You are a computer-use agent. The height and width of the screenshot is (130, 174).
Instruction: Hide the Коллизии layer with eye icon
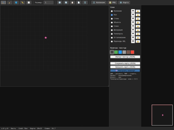coord(133,11)
